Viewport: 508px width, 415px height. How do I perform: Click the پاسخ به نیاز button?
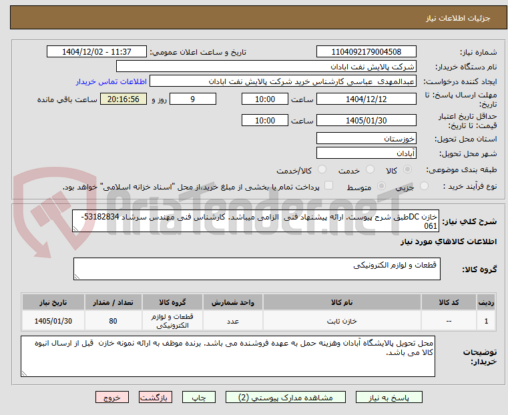click(x=389, y=397)
